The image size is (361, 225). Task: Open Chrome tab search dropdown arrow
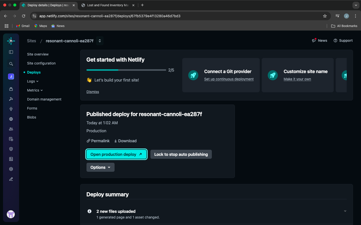[356, 5]
